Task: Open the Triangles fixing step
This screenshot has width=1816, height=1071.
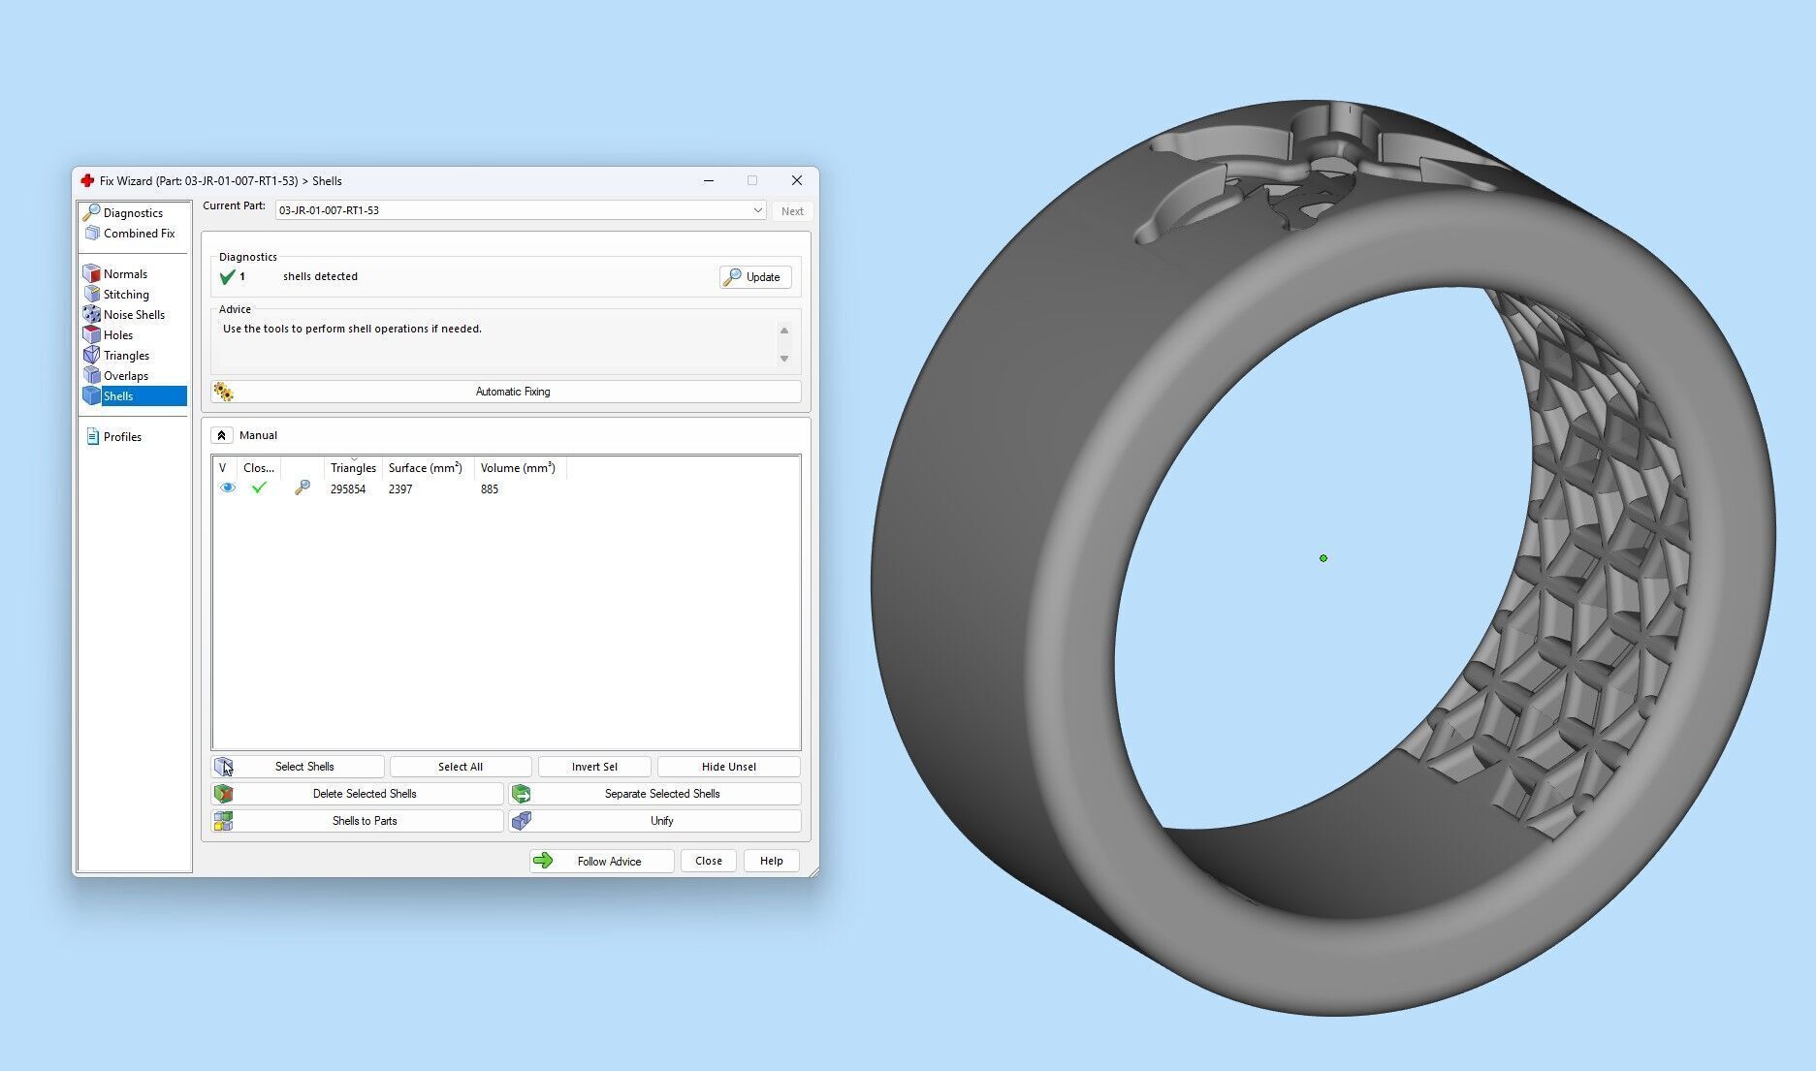Action: tap(126, 356)
